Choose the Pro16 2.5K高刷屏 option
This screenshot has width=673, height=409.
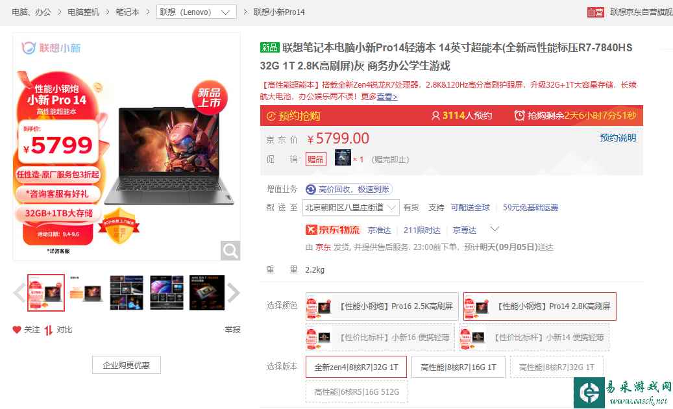click(x=382, y=306)
